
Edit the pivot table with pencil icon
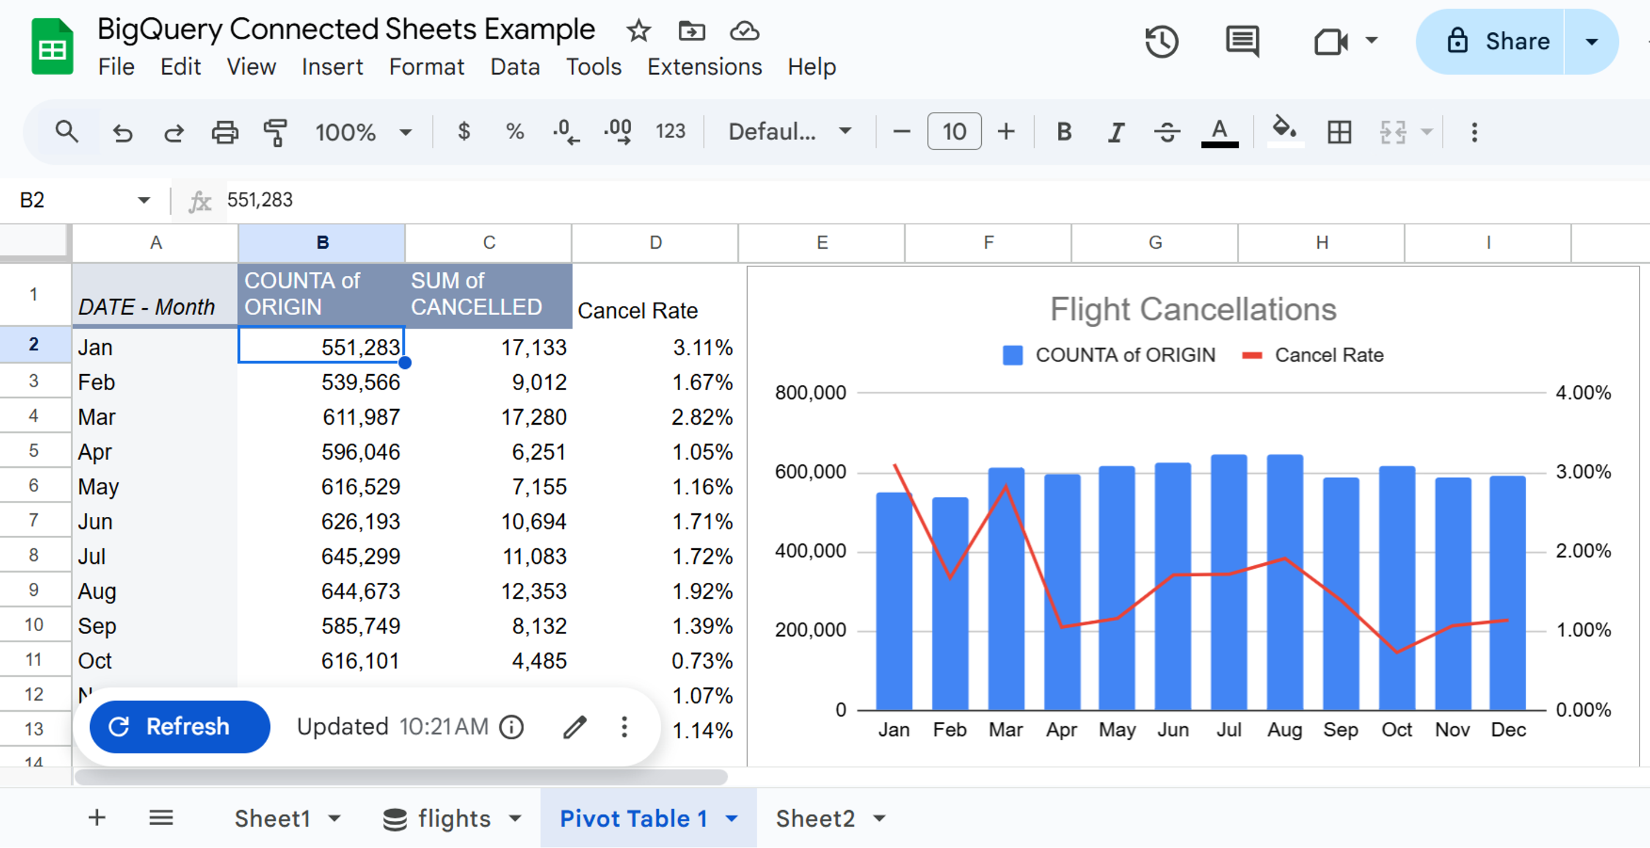(x=575, y=727)
